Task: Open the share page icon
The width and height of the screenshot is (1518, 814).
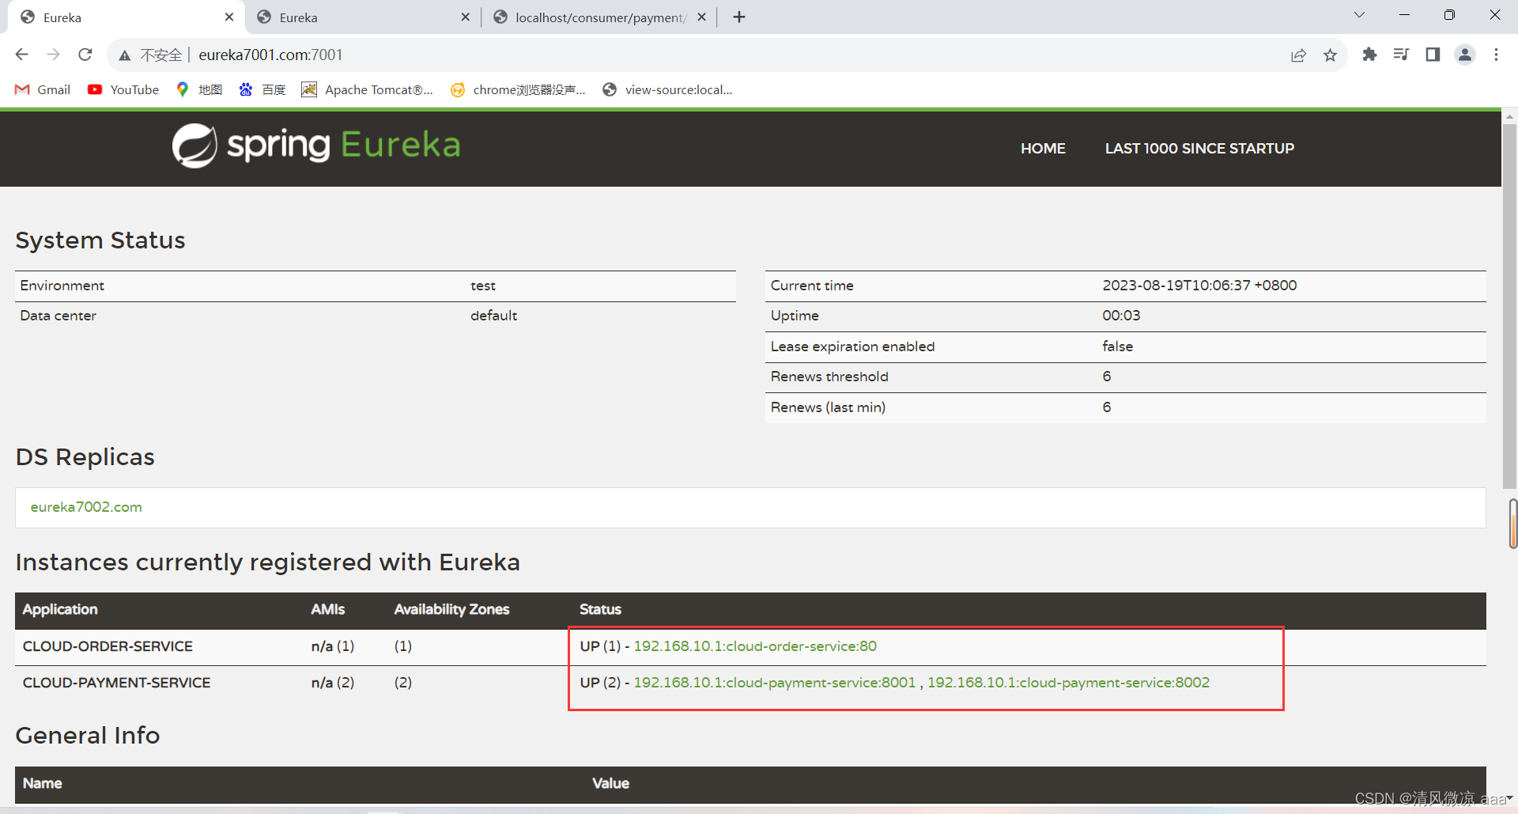Action: (1298, 55)
